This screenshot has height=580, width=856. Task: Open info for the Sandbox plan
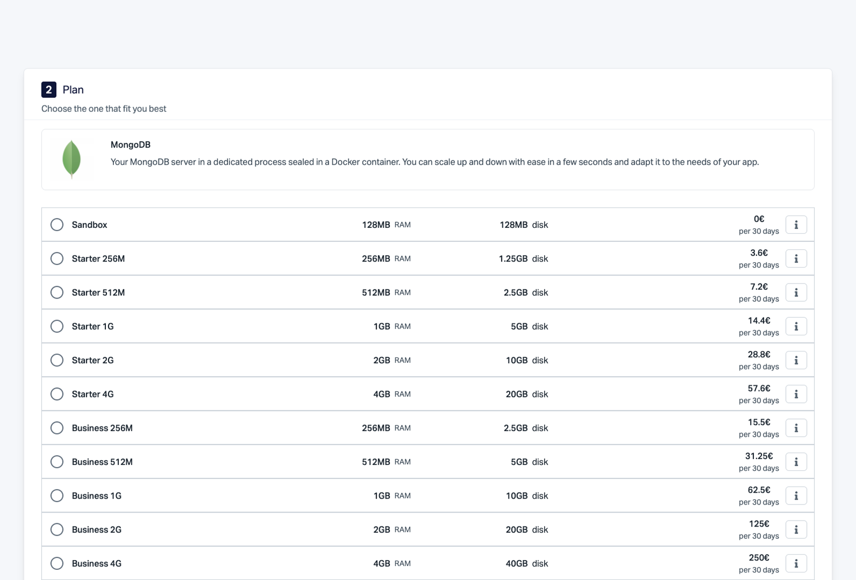796,225
